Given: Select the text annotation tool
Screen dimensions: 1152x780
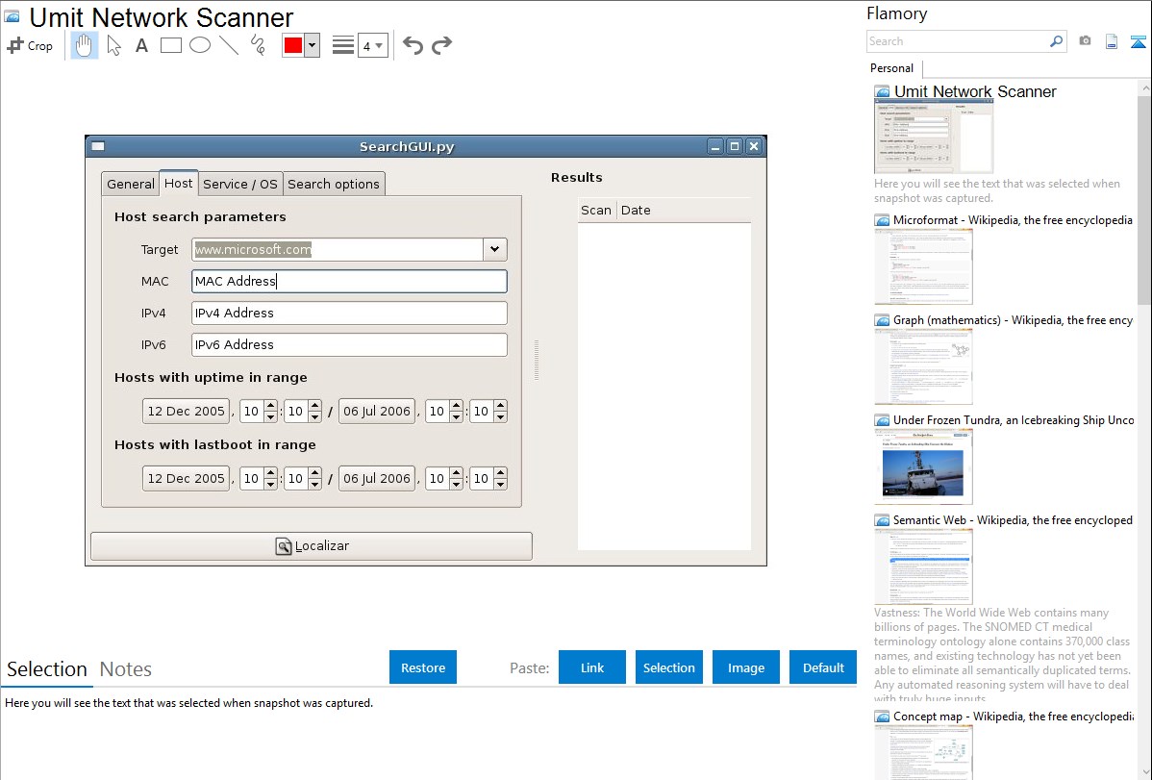Looking at the screenshot, I should point(141,45).
